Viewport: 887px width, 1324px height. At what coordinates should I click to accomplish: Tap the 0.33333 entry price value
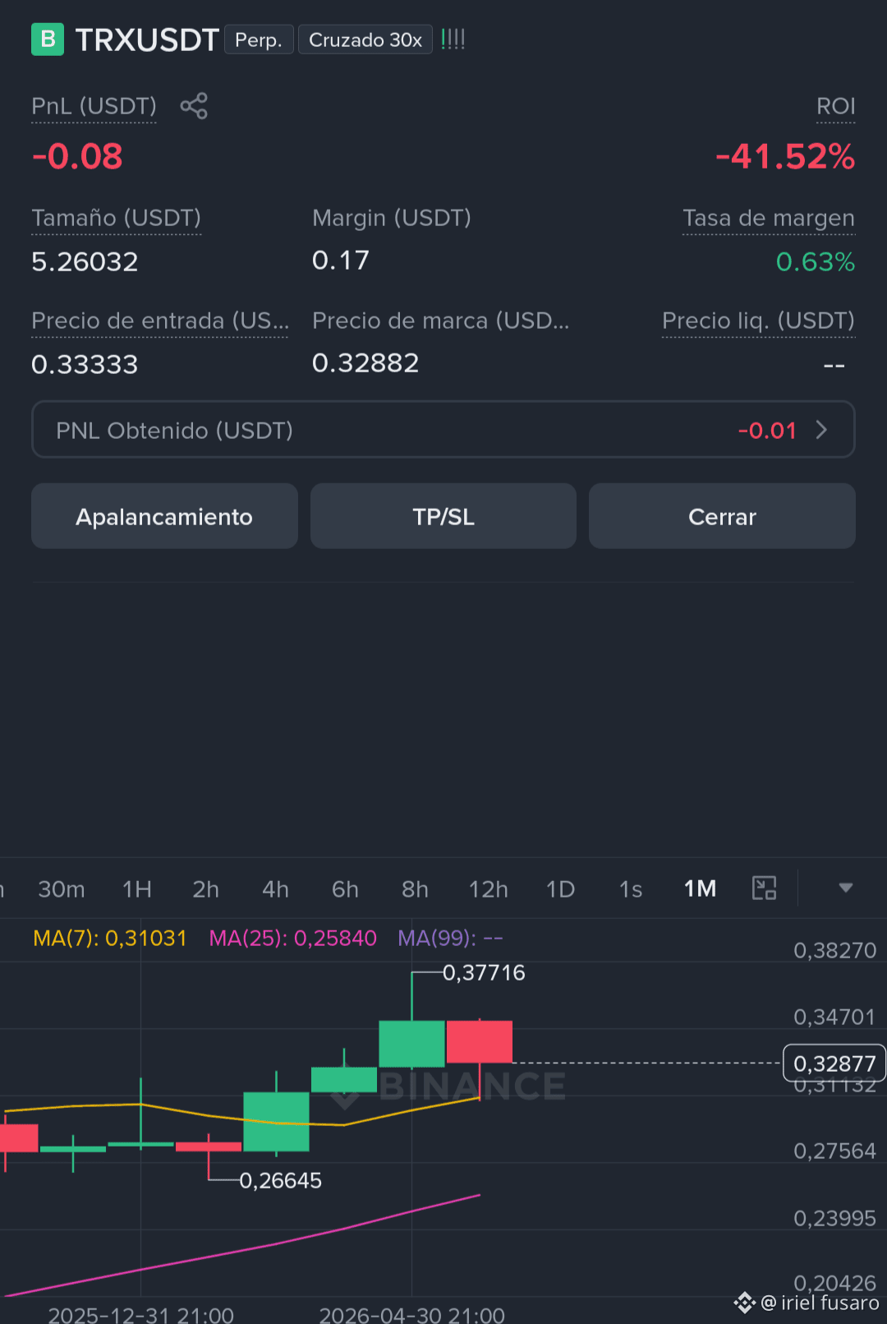(x=85, y=364)
